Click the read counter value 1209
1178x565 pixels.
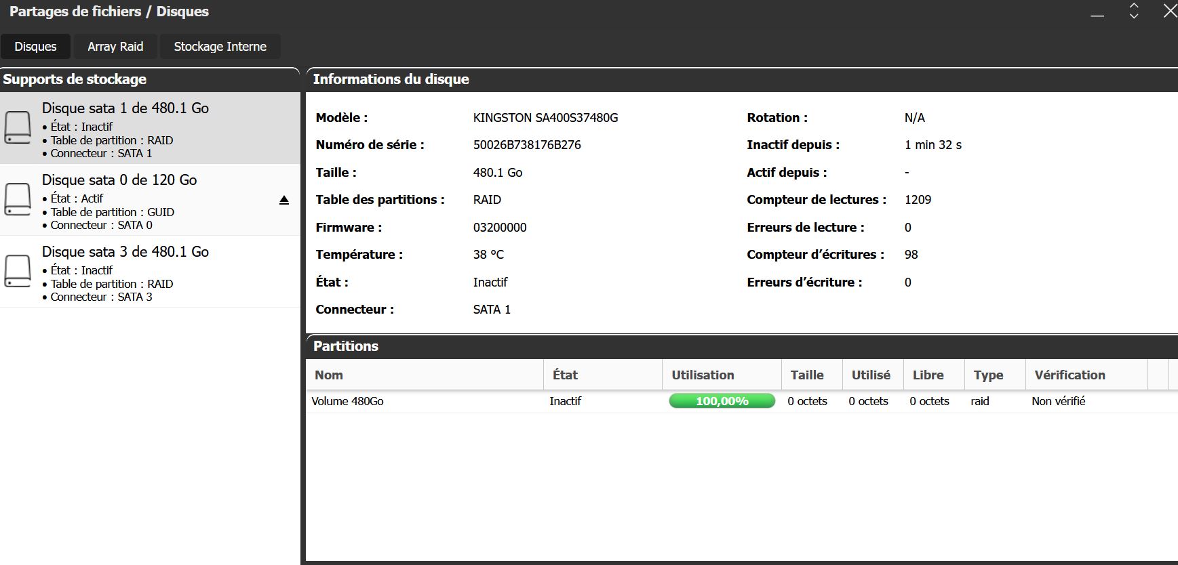[918, 200]
